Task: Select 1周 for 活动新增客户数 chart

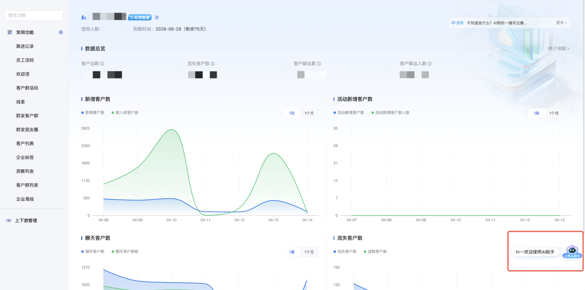Action: pos(537,113)
